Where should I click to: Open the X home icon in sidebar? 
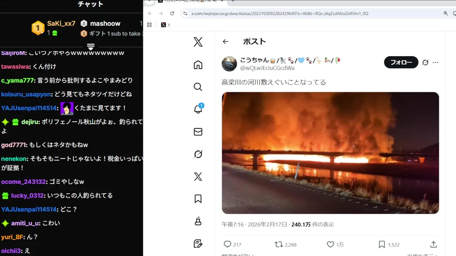[x=198, y=65]
